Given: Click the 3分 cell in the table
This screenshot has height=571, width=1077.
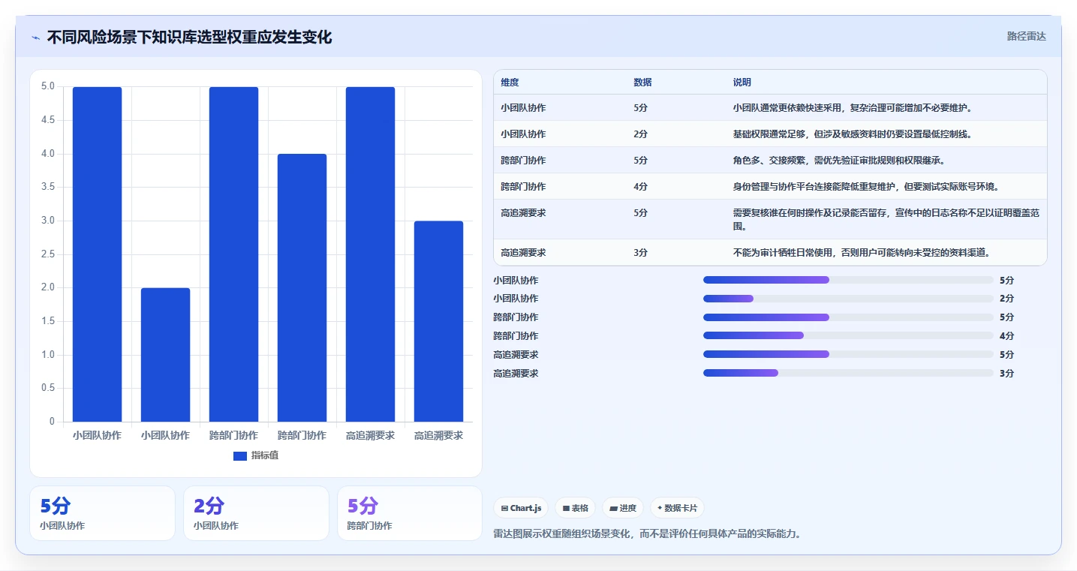Looking at the screenshot, I should (x=640, y=253).
